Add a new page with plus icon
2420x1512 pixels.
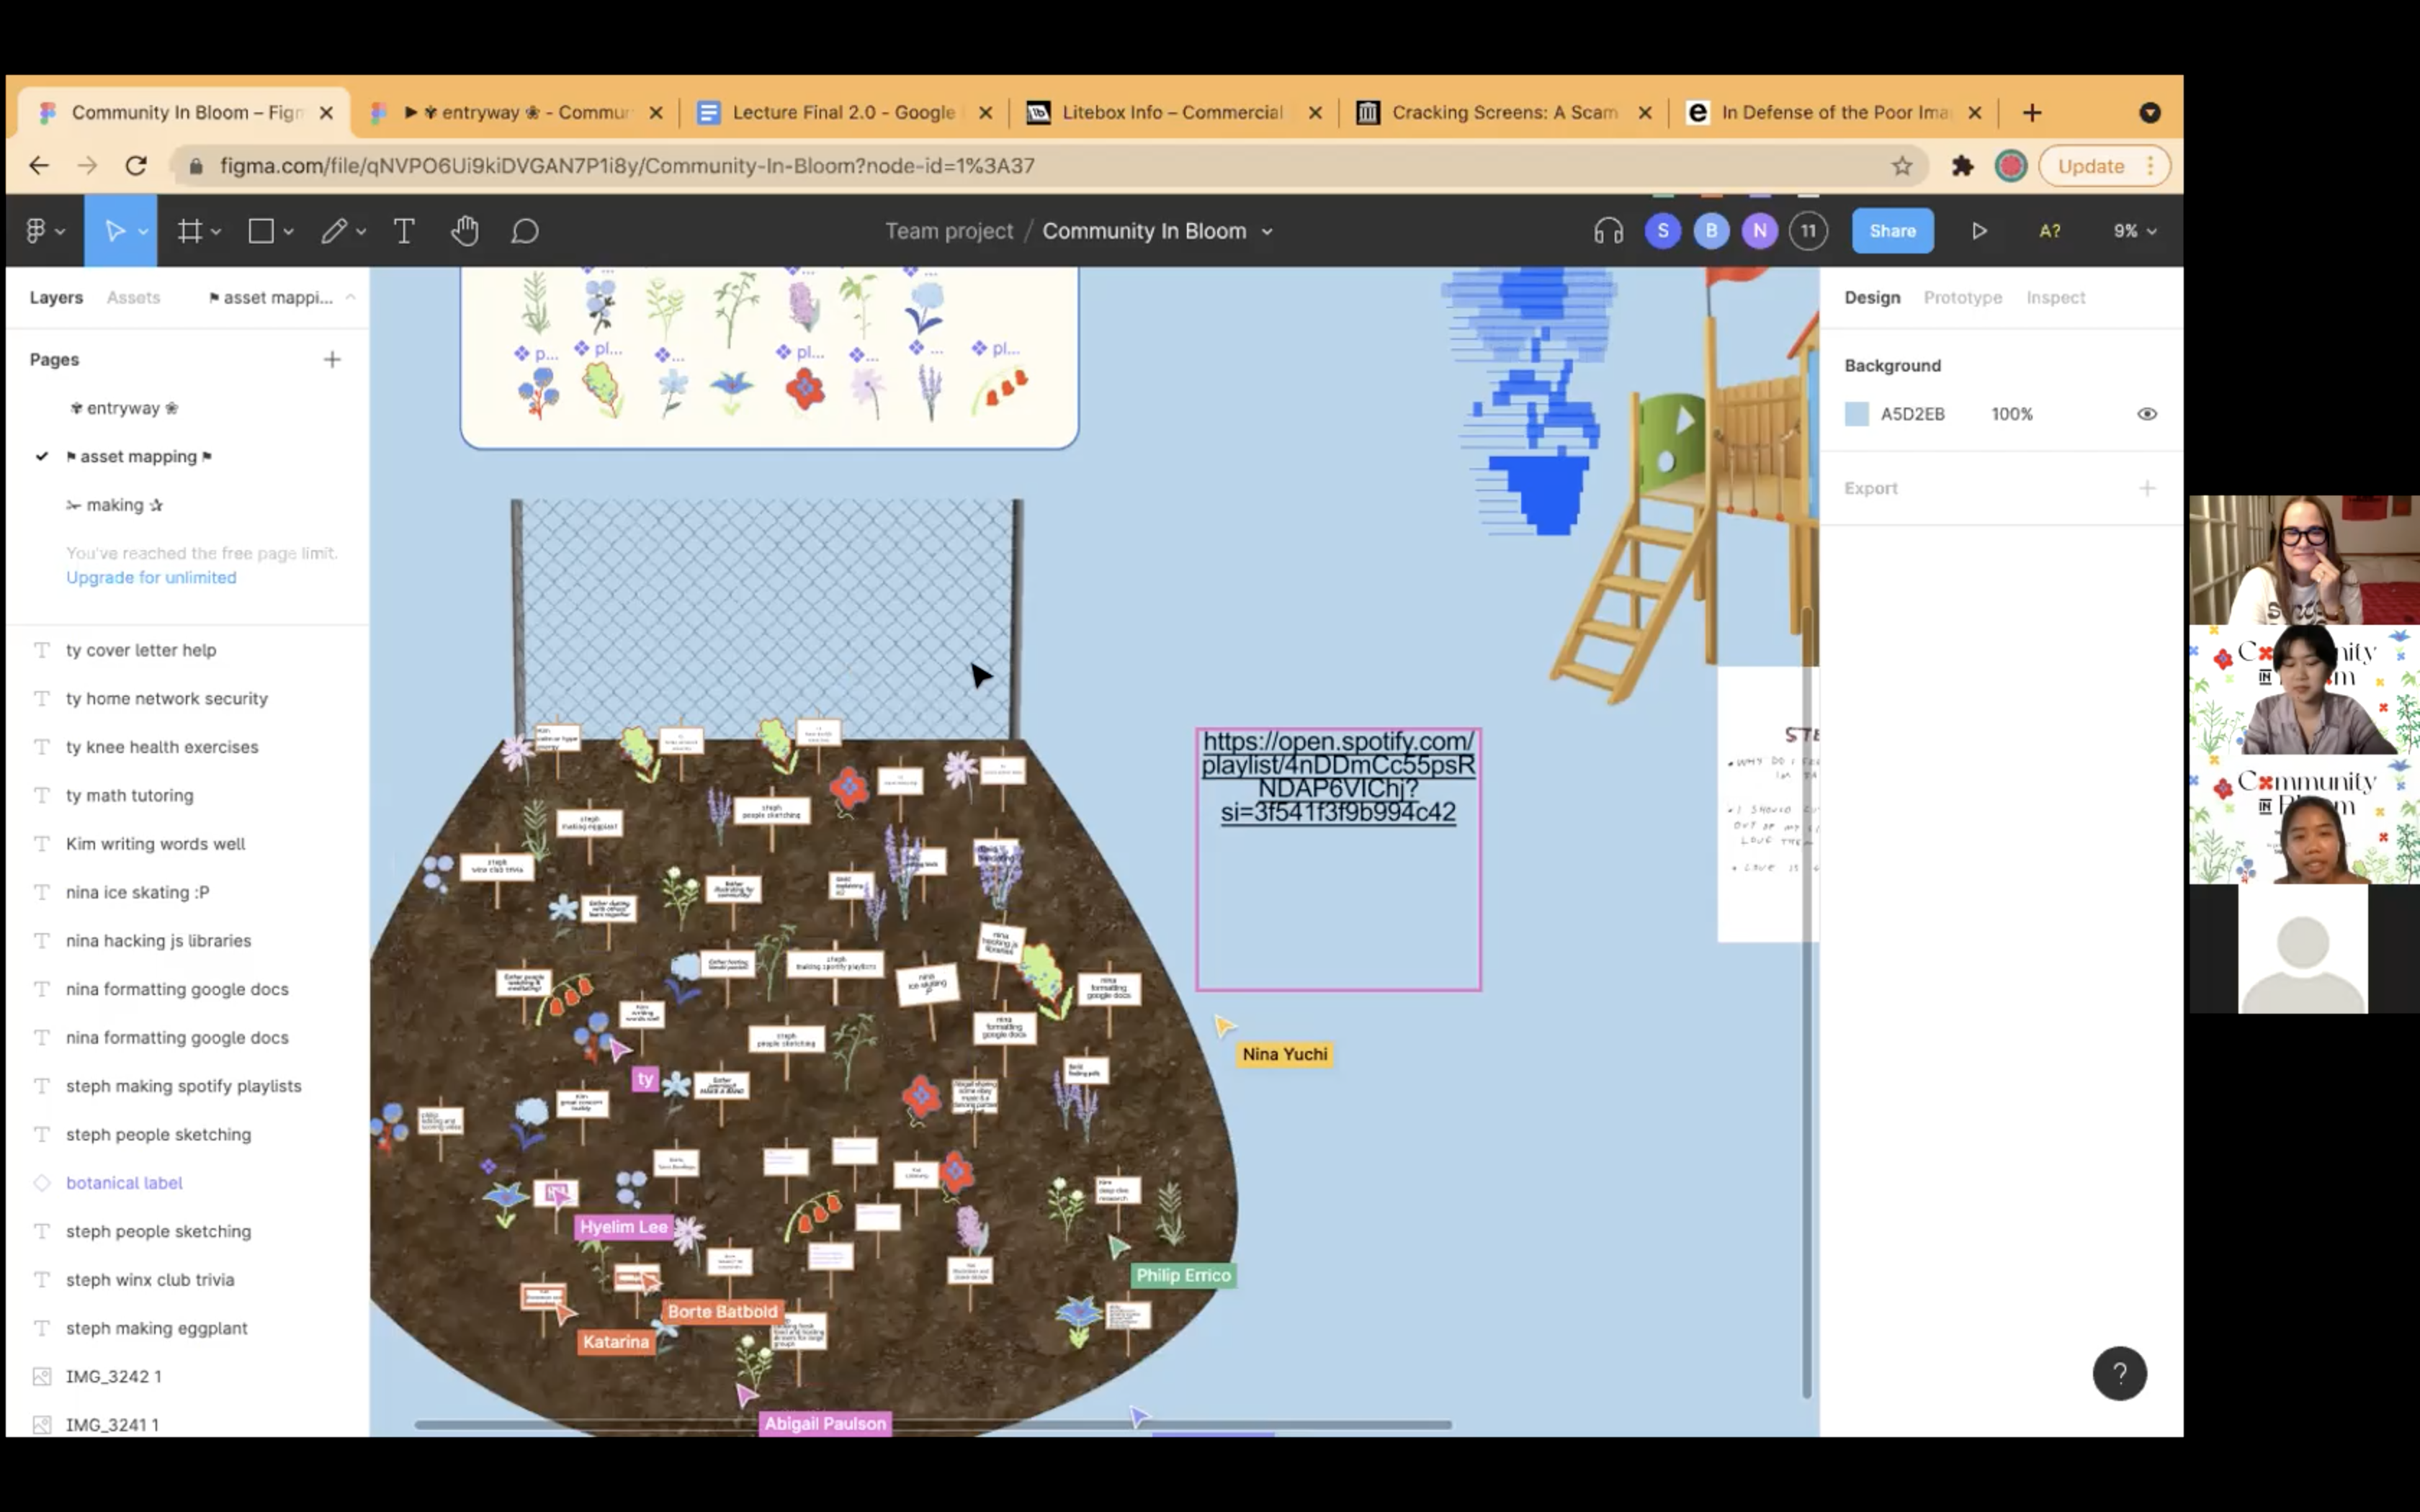(x=332, y=359)
